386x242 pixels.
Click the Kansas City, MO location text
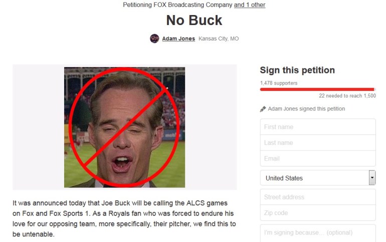[x=219, y=38]
